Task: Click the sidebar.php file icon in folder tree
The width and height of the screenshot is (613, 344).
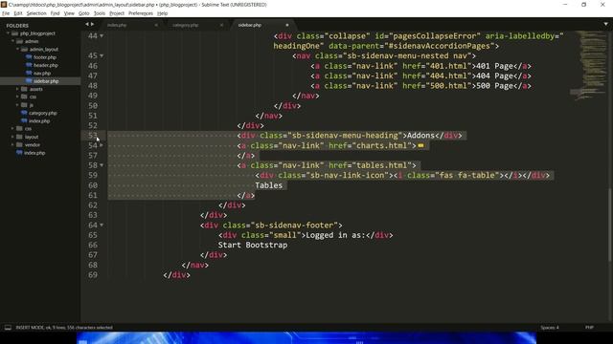Action: pyautogui.click(x=29, y=81)
